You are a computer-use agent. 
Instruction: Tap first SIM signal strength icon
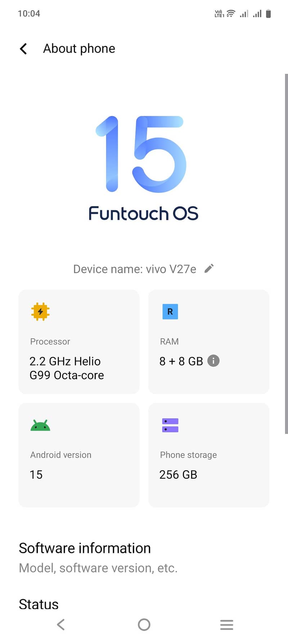[244, 14]
